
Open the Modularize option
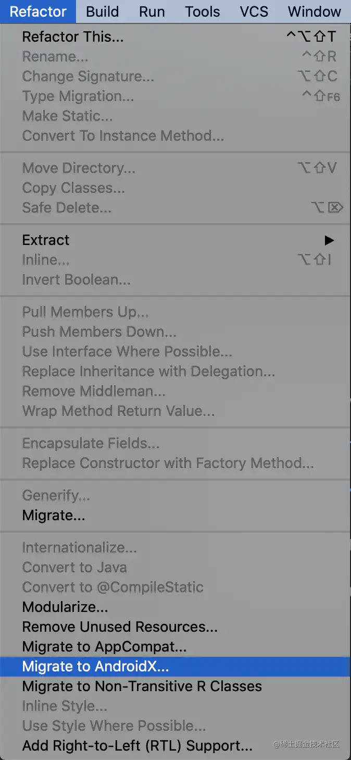pos(175,607)
